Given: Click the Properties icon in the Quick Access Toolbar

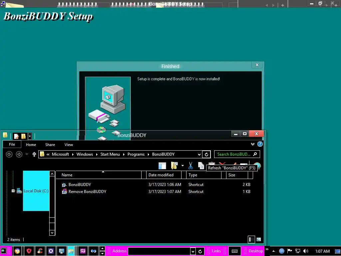Looking at the screenshot, I should (16, 136).
